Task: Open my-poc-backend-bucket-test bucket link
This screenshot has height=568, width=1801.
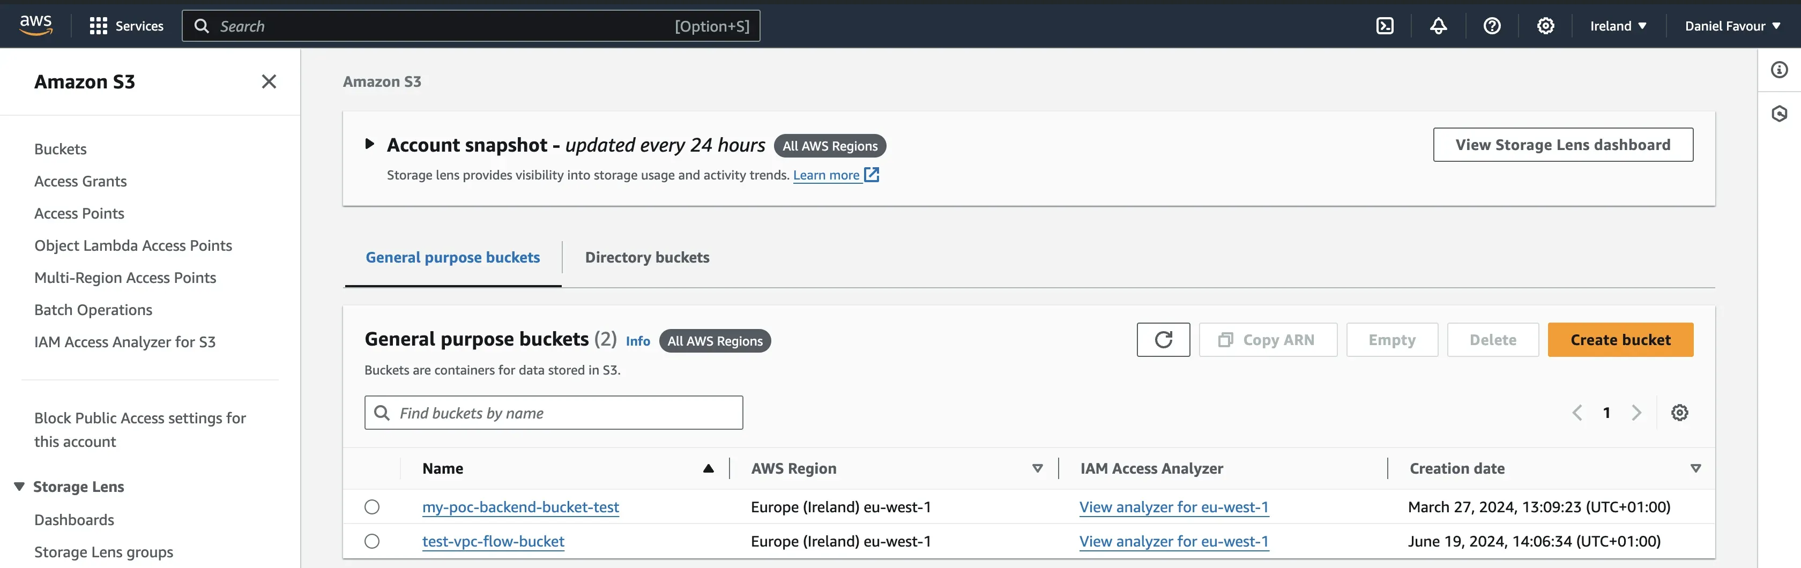Action: pos(520,506)
